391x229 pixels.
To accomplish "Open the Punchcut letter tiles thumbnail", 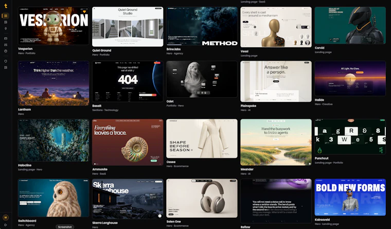I will pos(350,136).
